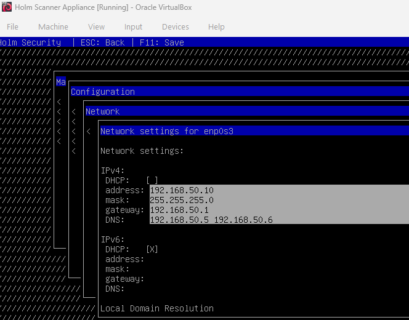409x320 pixels.
Task: Open the Machine menu
Action: [53, 27]
